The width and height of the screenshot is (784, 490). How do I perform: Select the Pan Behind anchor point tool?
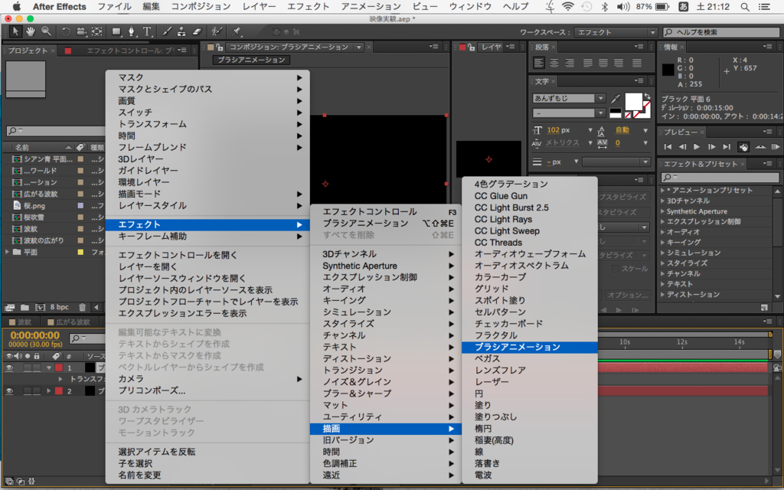point(97,31)
